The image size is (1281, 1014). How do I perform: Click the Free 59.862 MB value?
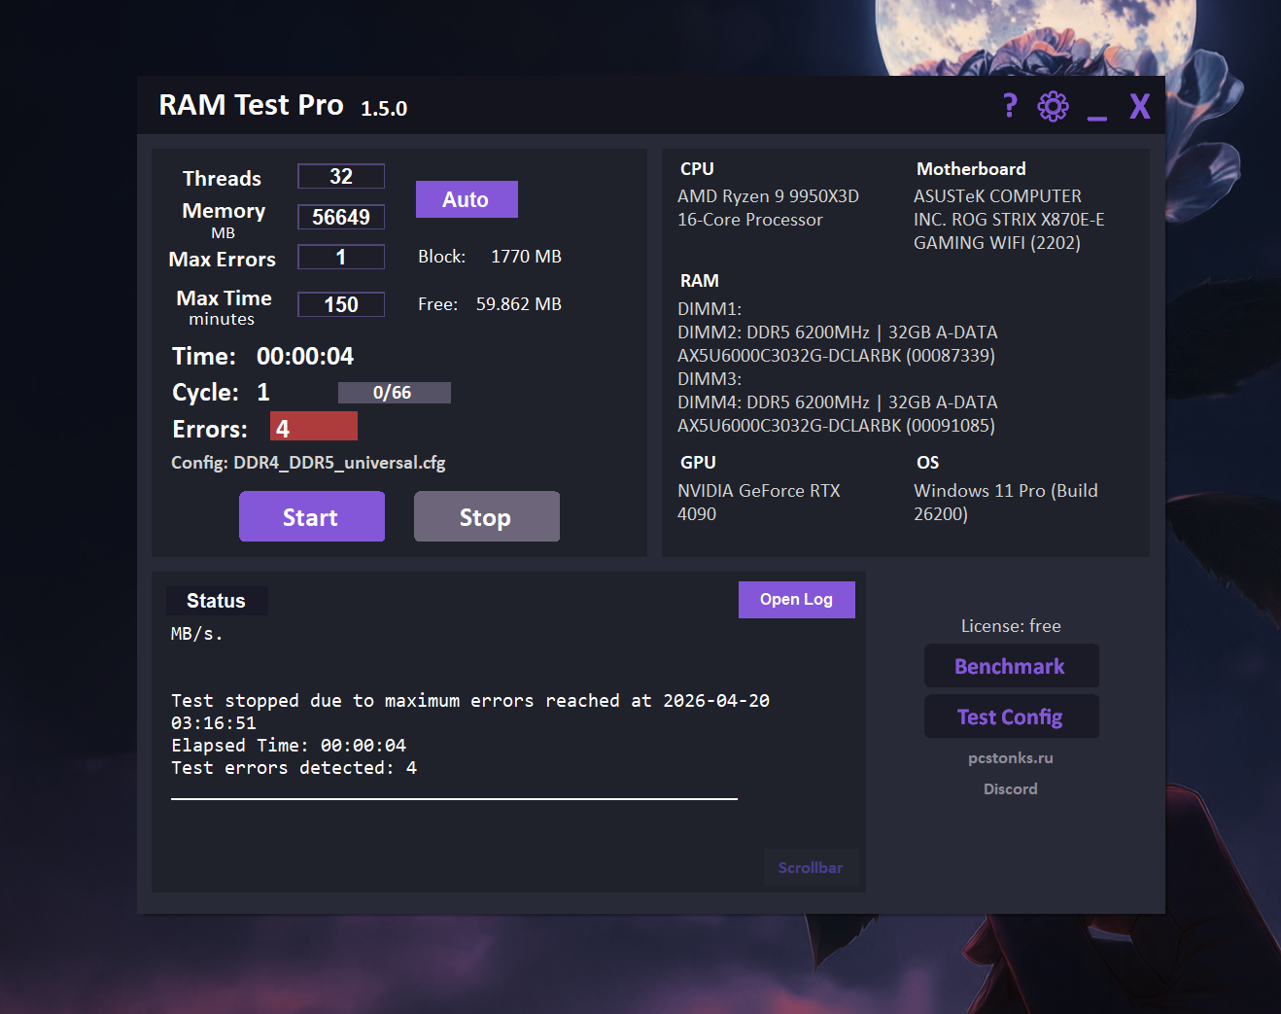click(x=519, y=304)
